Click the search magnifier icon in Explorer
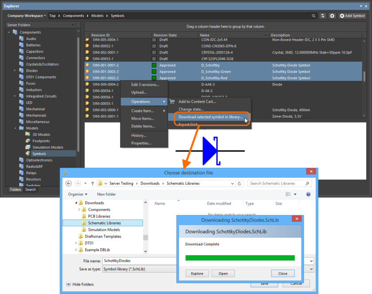 (x=314, y=16)
